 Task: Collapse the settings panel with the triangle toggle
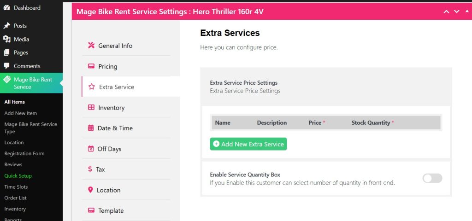tap(466, 11)
